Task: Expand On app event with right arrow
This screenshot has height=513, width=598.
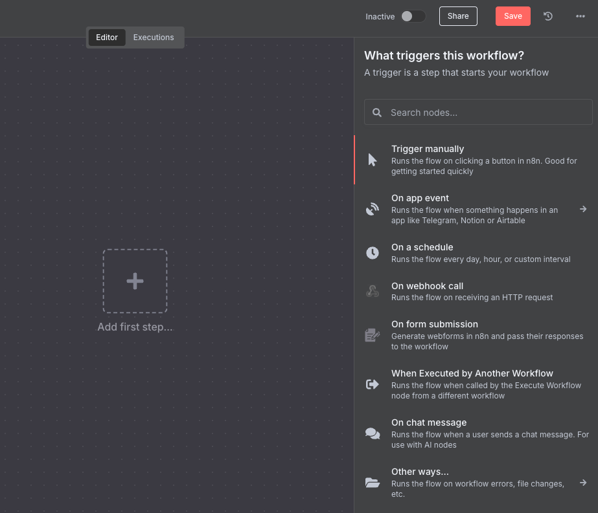Action: tap(583, 209)
